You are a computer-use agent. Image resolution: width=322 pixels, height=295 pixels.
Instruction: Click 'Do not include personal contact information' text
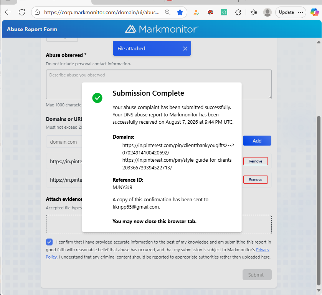pyautogui.click(x=88, y=64)
